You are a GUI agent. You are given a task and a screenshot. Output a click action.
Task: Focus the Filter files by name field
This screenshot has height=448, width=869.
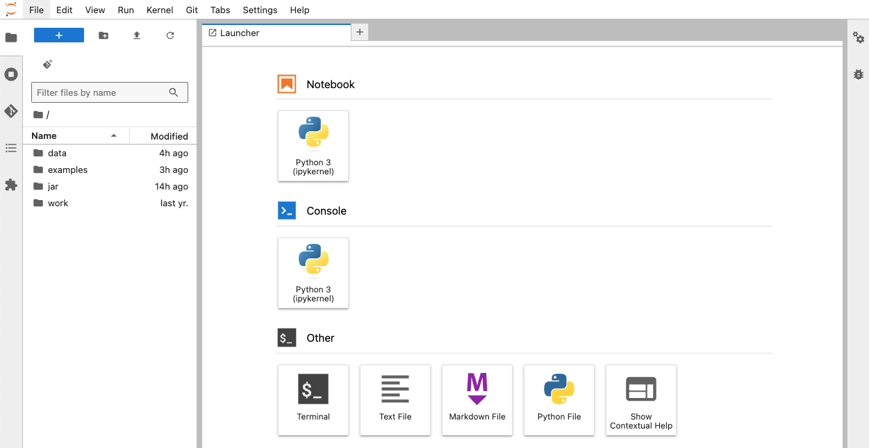point(101,92)
